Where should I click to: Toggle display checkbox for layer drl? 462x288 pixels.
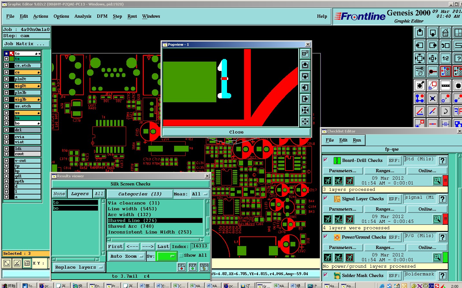6,130
